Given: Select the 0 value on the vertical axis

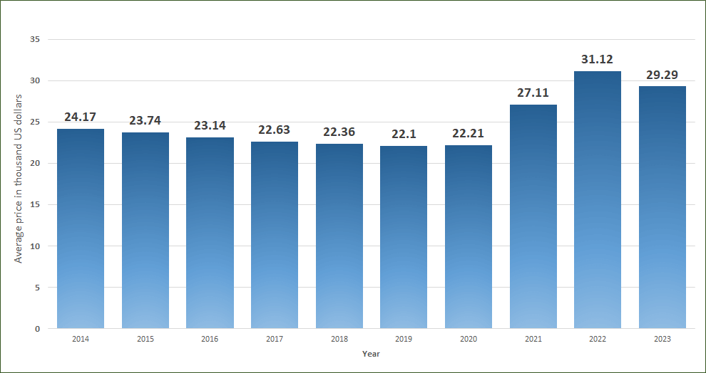Looking at the screenshot, I should pos(37,329).
